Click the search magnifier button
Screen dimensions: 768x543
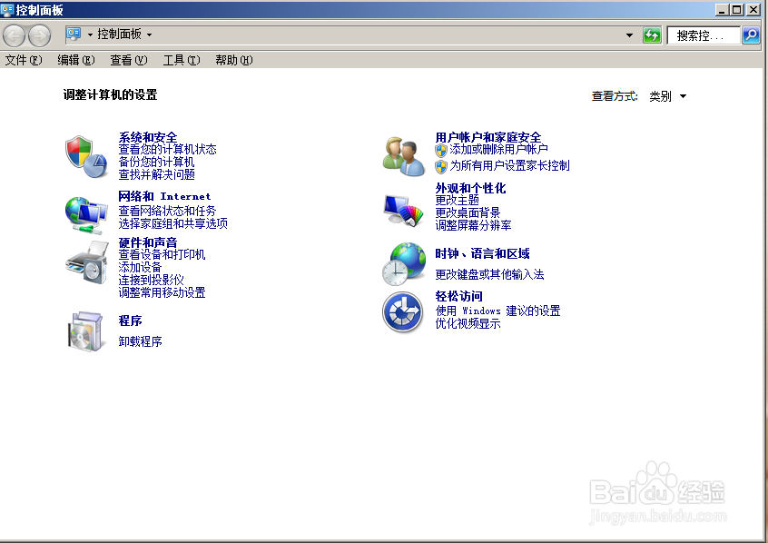[751, 35]
